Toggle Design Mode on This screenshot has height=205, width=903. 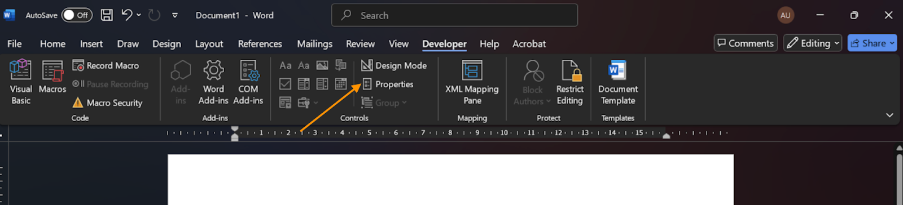pos(394,65)
